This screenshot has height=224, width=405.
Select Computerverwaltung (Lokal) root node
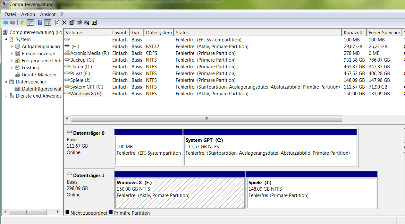tap(36, 32)
